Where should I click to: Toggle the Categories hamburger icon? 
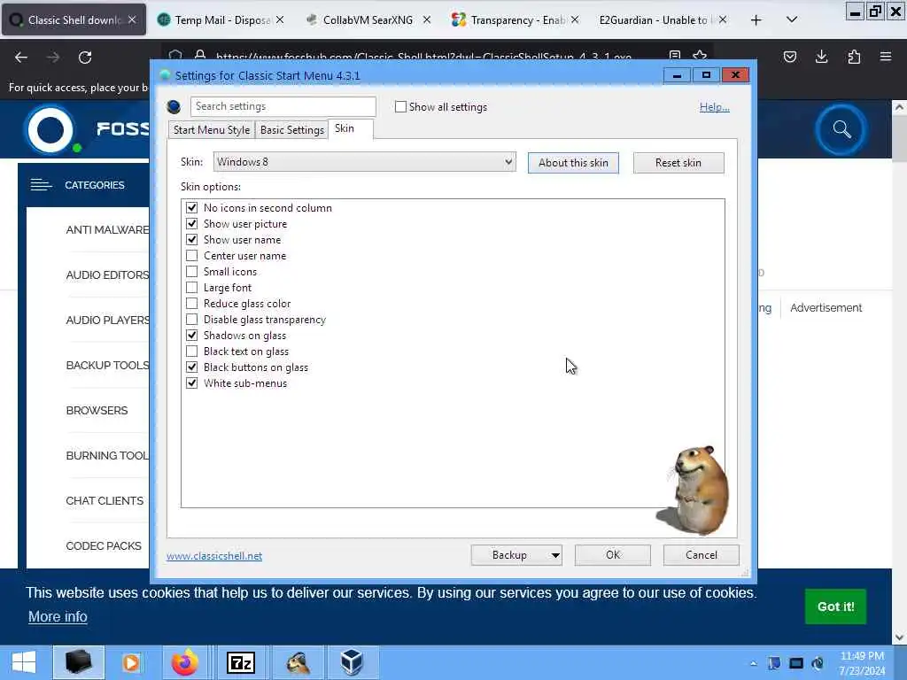pos(41,185)
